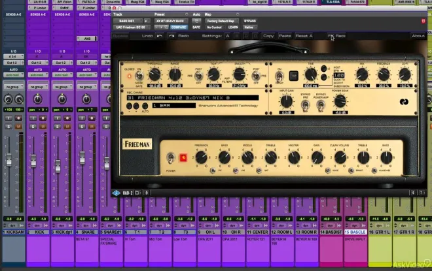Click the Reset A button
This screenshot has height=271, width=432.
(x=304, y=36)
